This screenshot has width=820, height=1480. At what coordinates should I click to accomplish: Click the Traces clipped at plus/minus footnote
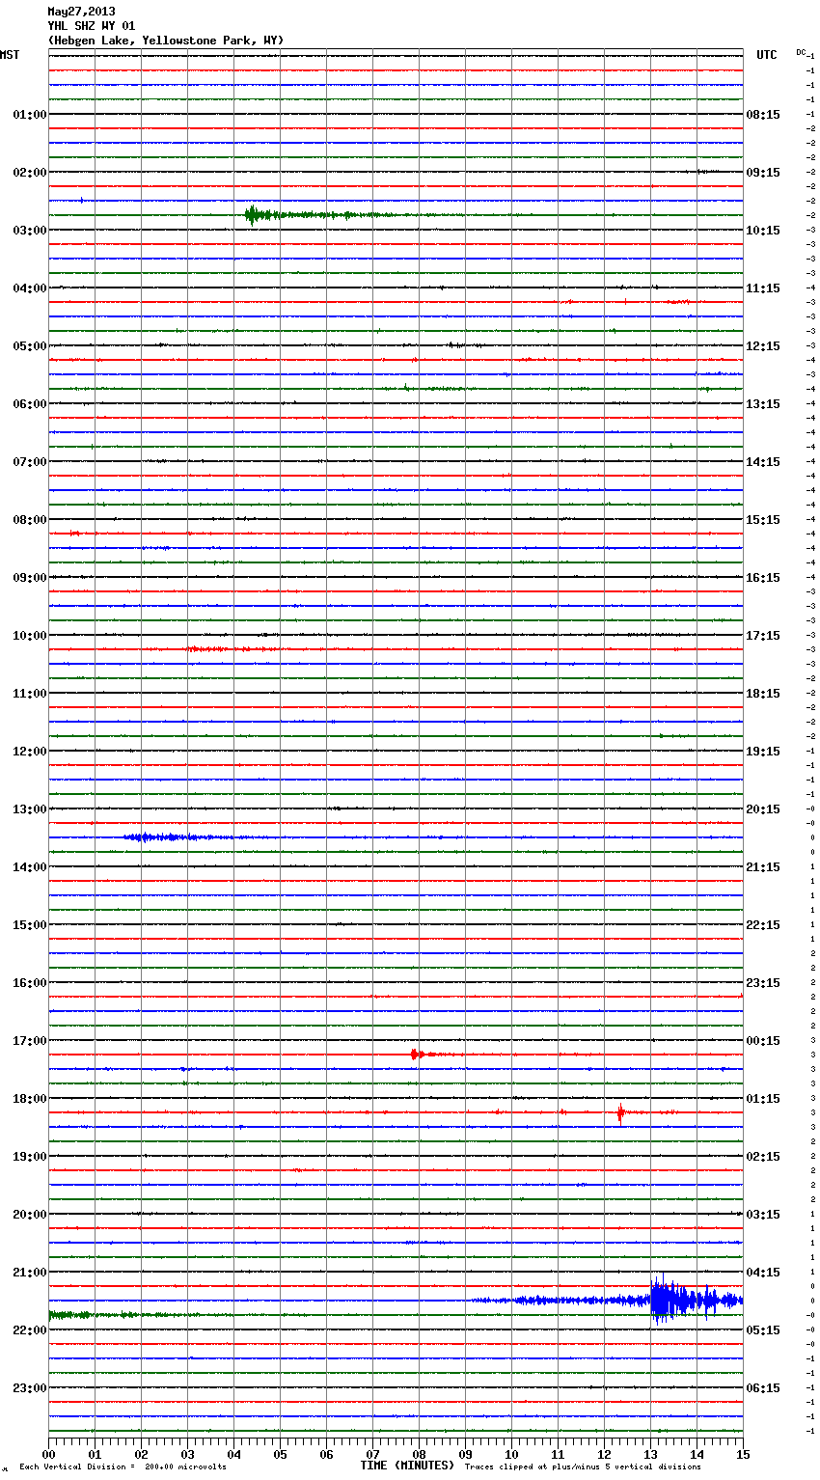(583, 1467)
